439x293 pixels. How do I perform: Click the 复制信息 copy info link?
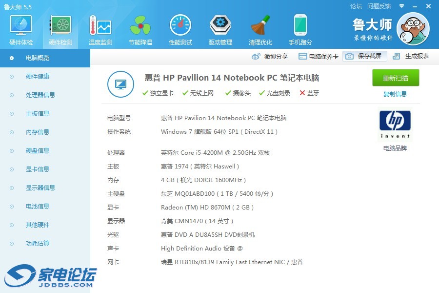coord(395,94)
